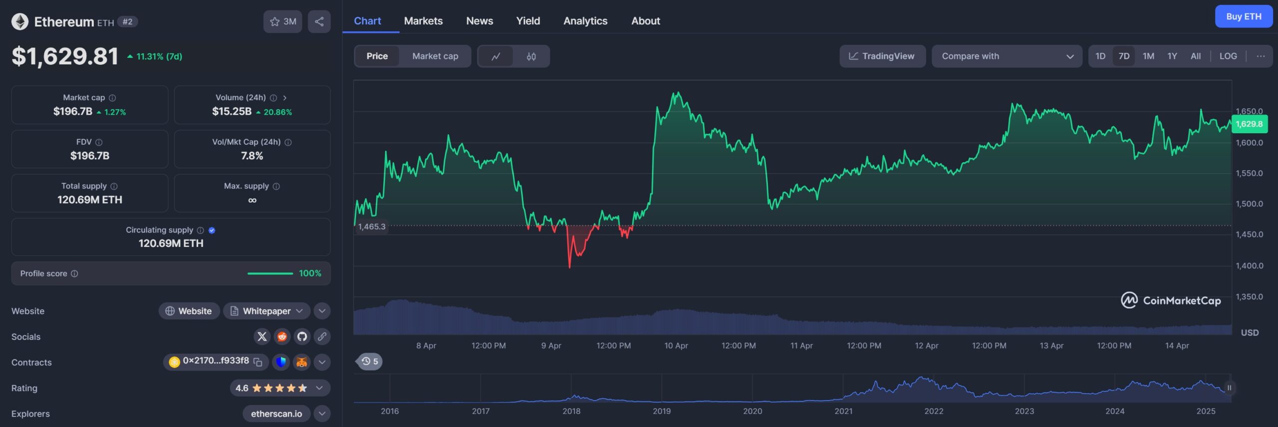The image size is (1278, 427).
Task: Add contract to MetaMask fox icon
Action: point(302,362)
